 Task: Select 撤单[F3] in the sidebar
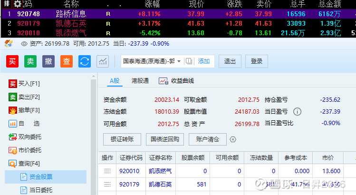(24, 110)
